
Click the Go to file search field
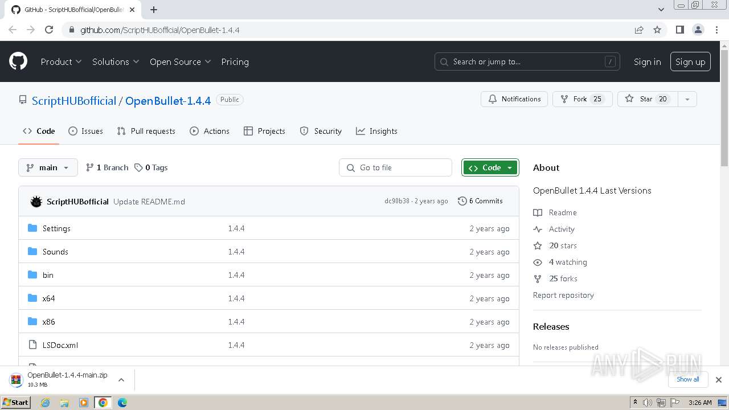(x=396, y=167)
